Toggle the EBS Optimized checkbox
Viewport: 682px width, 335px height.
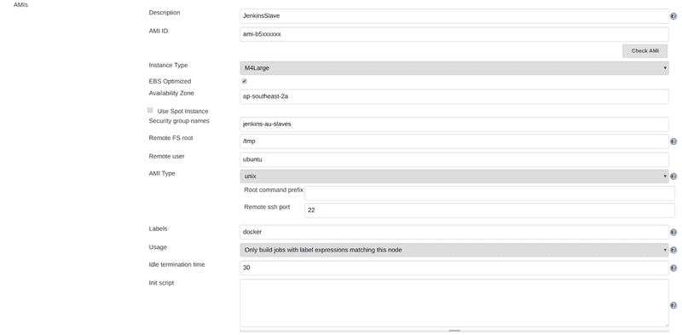(245, 81)
